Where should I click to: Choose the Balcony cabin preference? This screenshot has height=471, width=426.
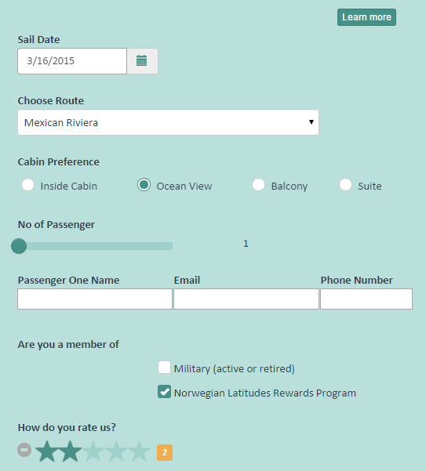[259, 185]
